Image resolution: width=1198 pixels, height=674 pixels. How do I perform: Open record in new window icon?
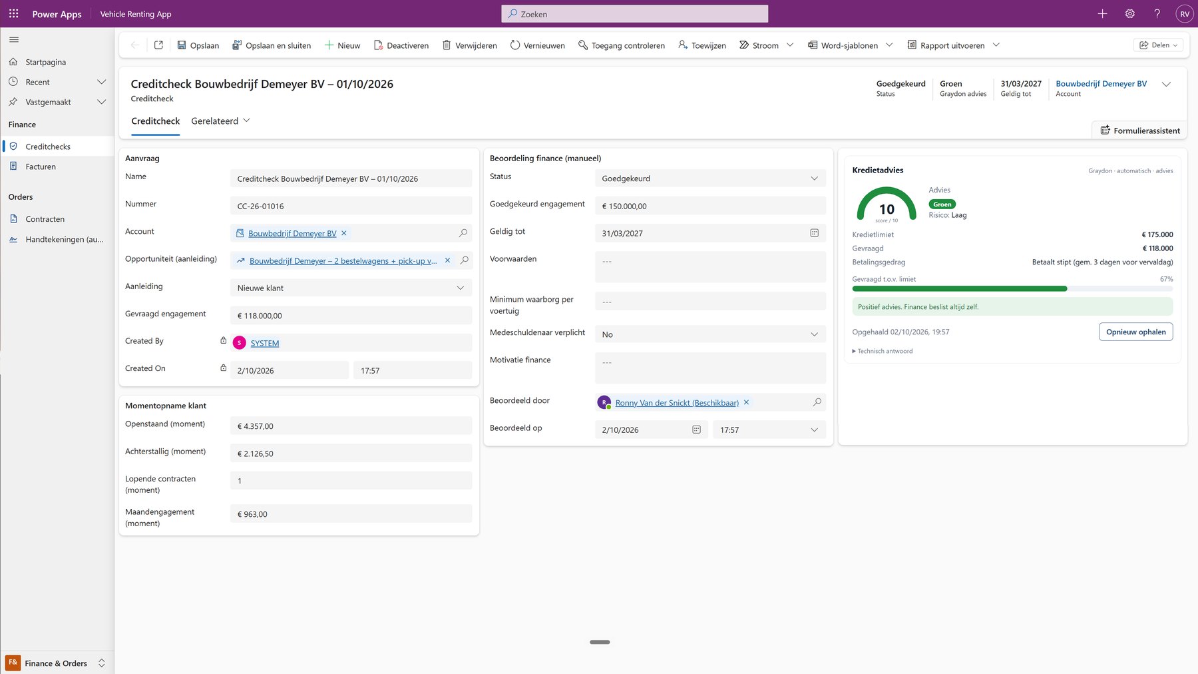pyautogui.click(x=158, y=45)
